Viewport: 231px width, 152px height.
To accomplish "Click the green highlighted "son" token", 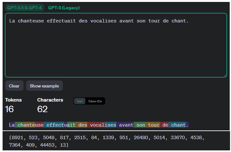I will tap(140, 125).
